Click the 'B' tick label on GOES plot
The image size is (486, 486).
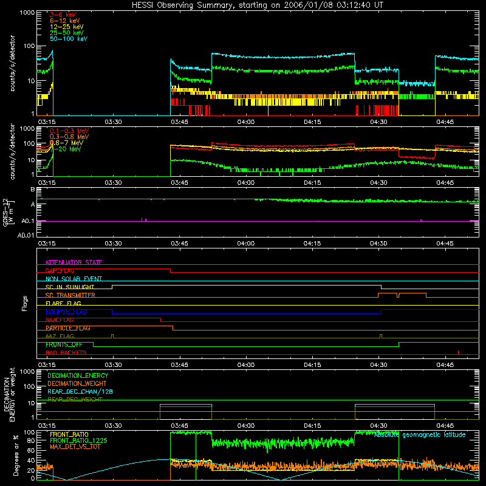click(x=33, y=190)
